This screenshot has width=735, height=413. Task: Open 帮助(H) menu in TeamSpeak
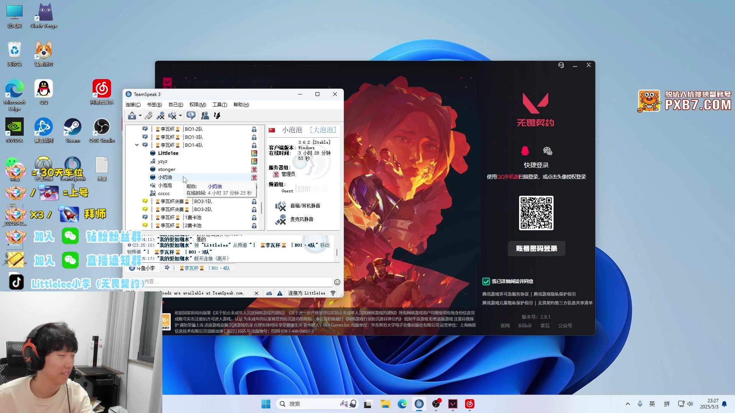click(x=241, y=105)
